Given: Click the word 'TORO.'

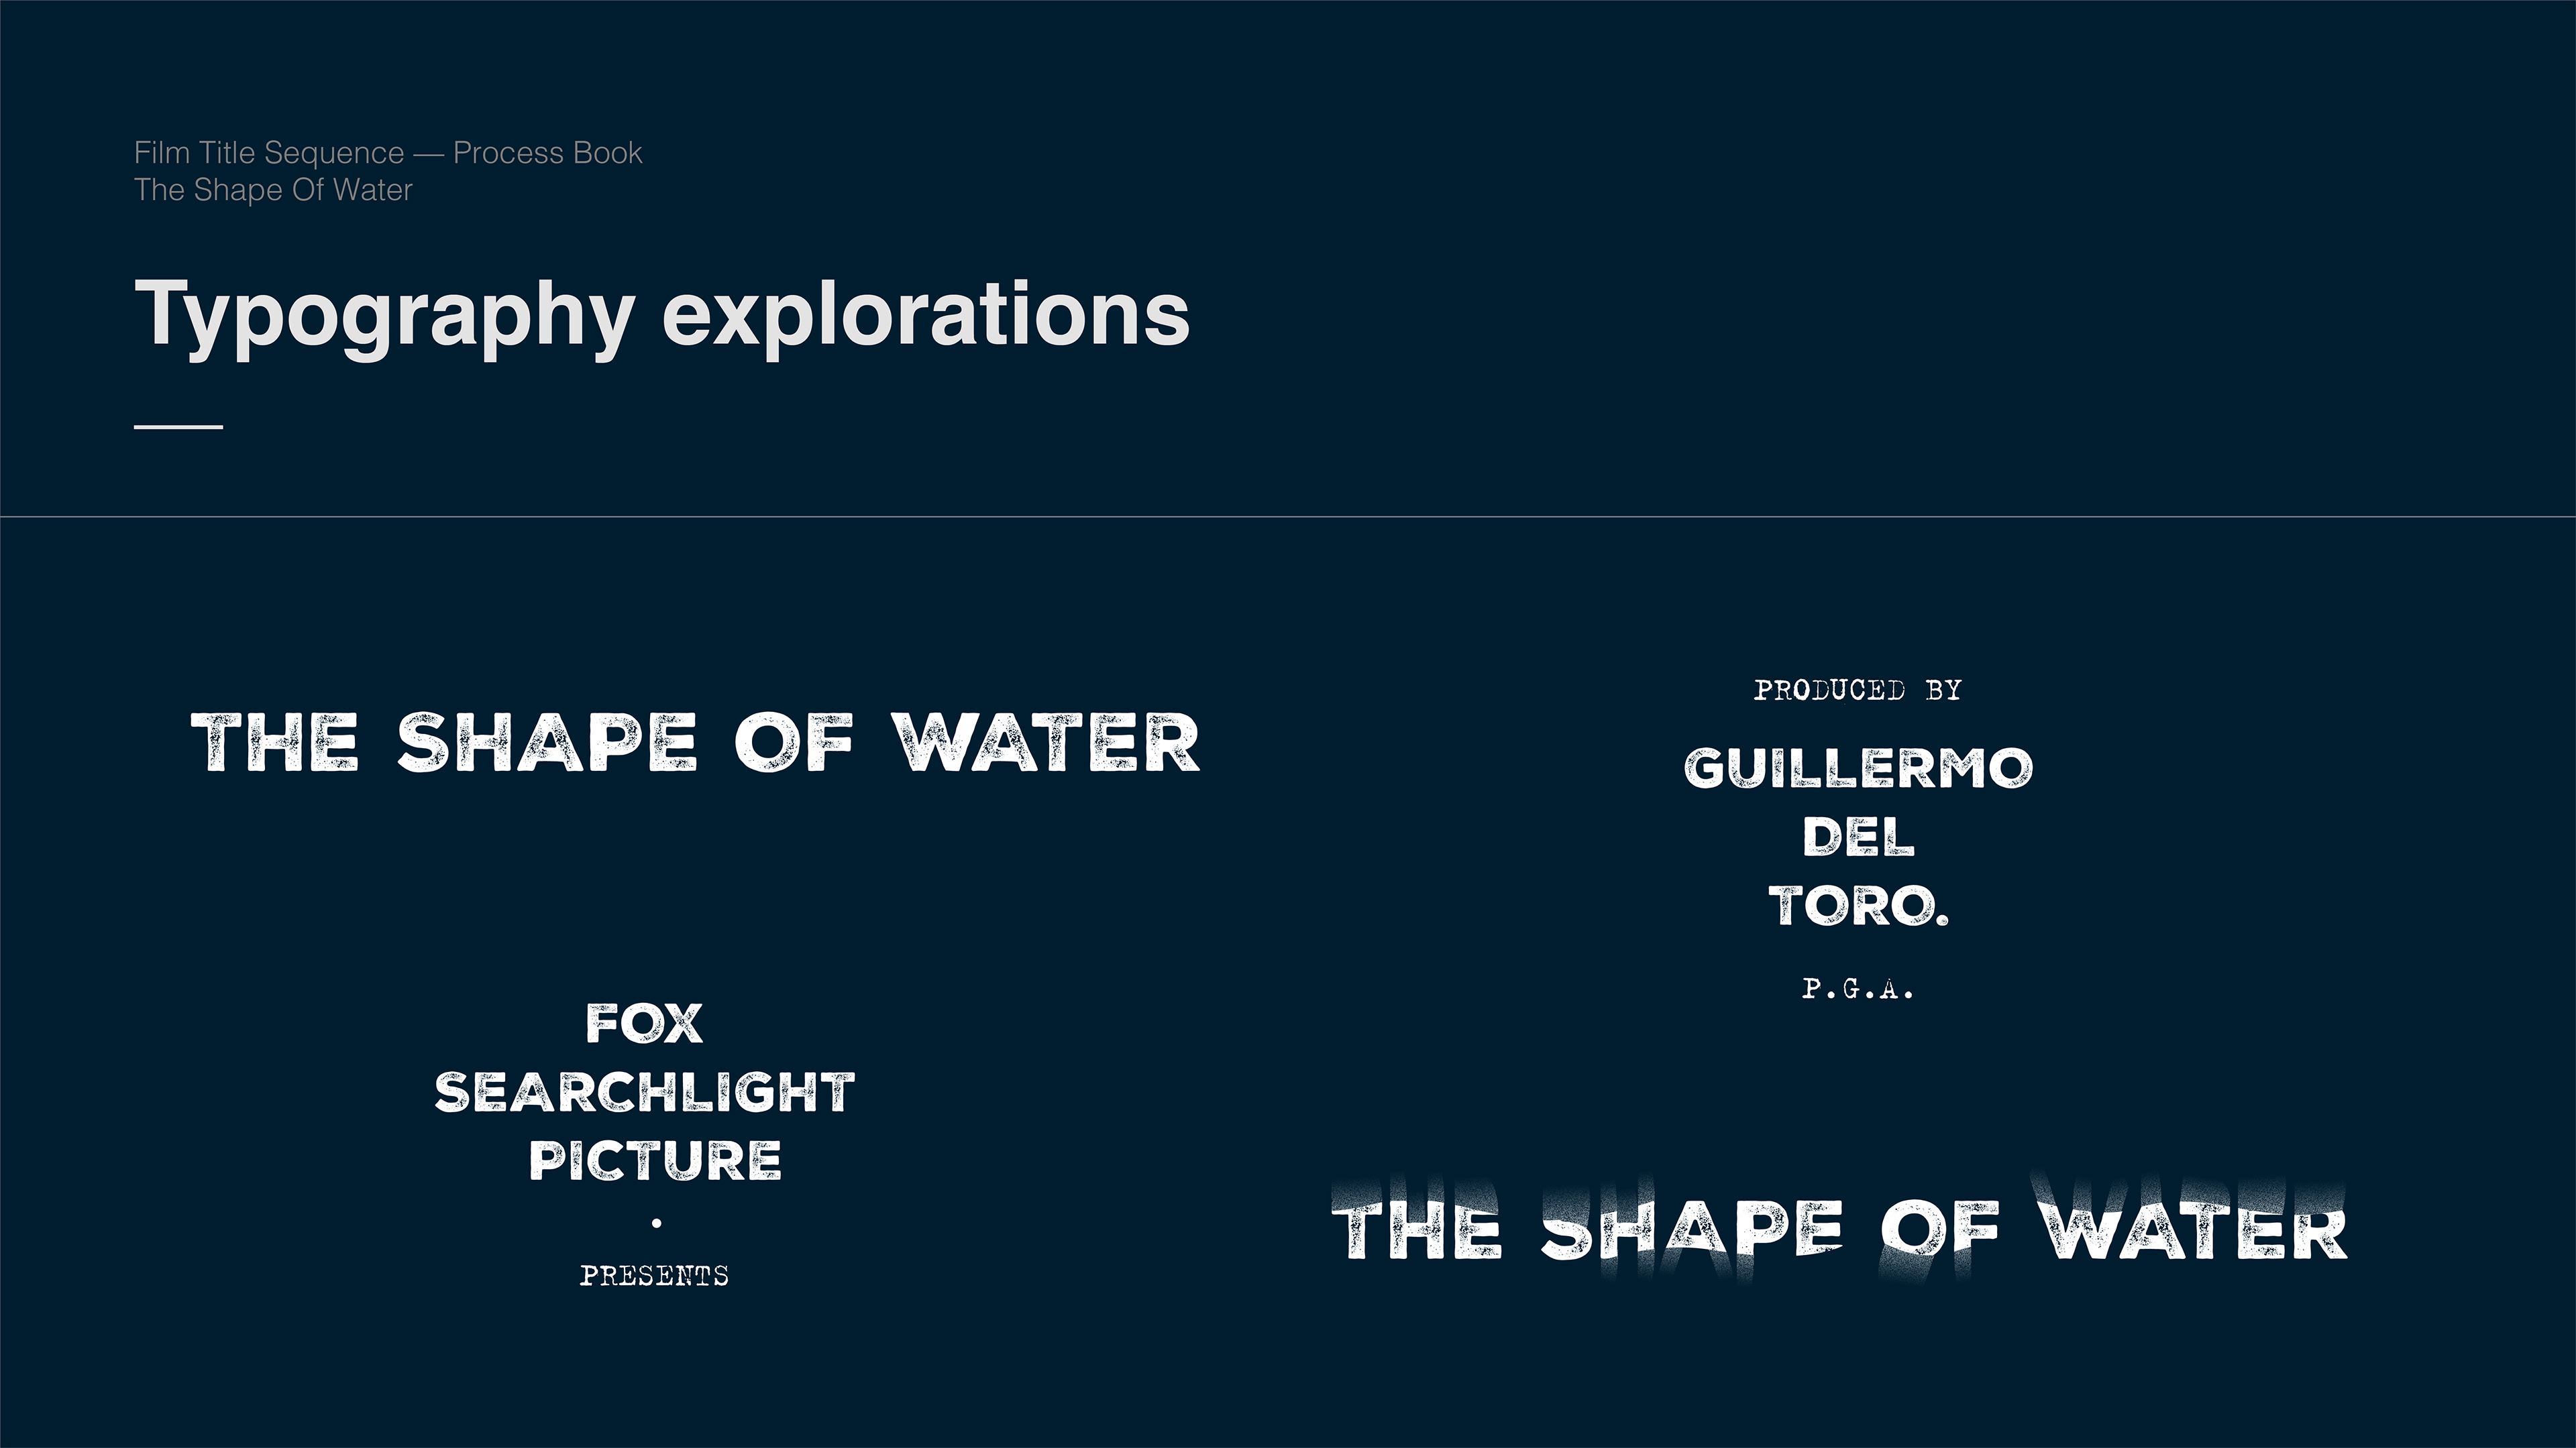Looking at the screenshot, I should [1858, 906].
